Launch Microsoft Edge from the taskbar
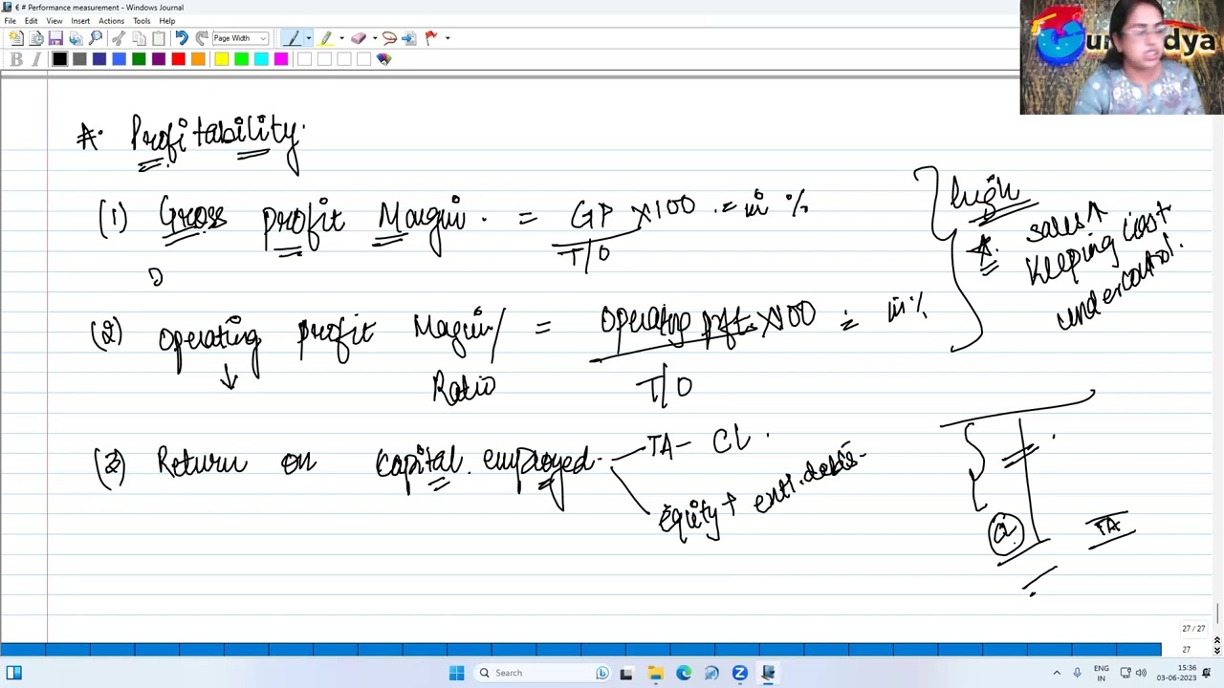The width and height of the screenshot is (1224, 688). (684, 673)
